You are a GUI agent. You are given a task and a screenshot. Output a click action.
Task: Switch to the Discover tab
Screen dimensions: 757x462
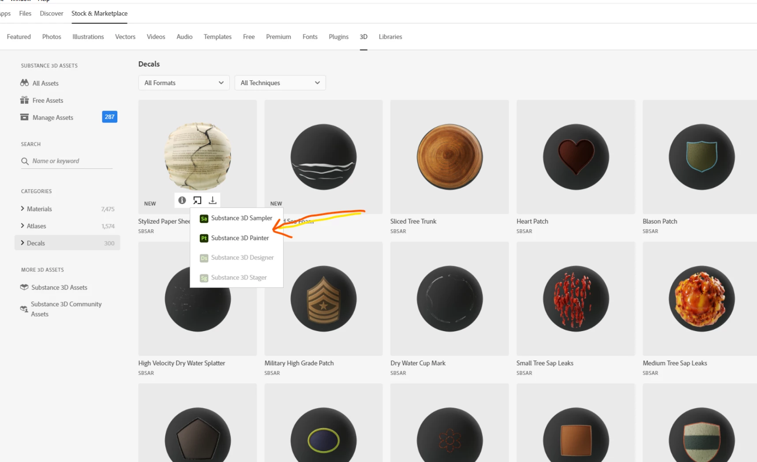(52, 13)
